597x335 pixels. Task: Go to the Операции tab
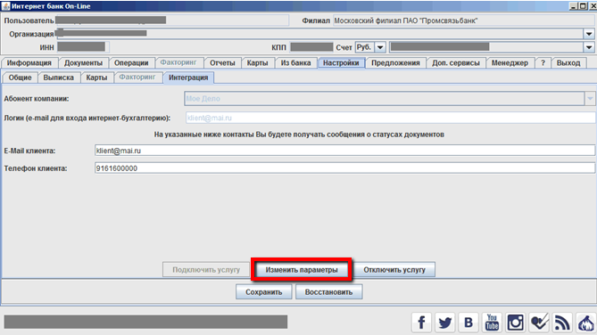click(x=131, y=63)
